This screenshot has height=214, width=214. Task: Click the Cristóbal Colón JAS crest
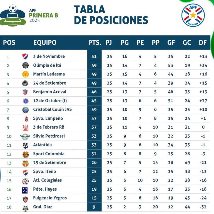(x=25, y=110)
